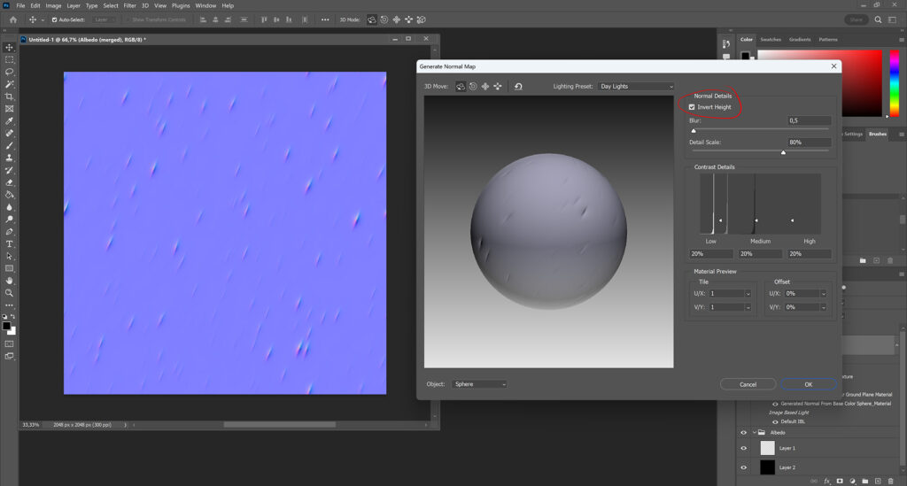Open the Object dropdown set to Sphere
Viewport: 907px width, 486px height.
[x=479, y=384]
